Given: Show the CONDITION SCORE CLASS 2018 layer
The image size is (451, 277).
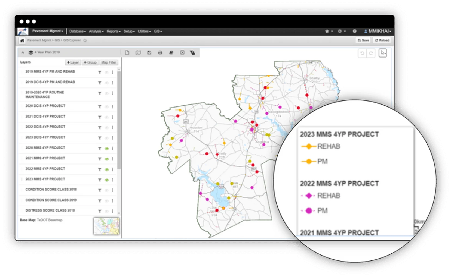Looking at the screenshot, I should pyautogui.click(x=107, y=190).
